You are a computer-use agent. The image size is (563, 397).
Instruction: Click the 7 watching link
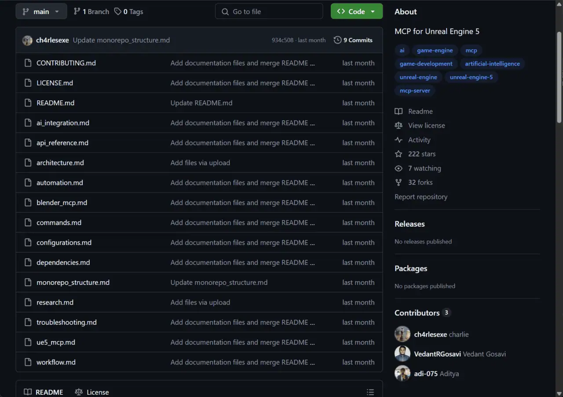point(418,168)
